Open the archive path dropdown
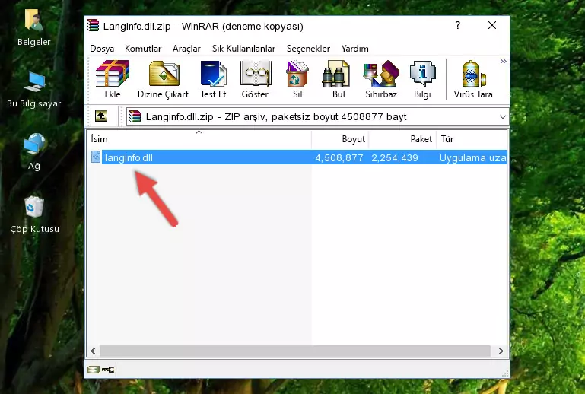Viewport: 585px width, 394px height. point(503,117)
